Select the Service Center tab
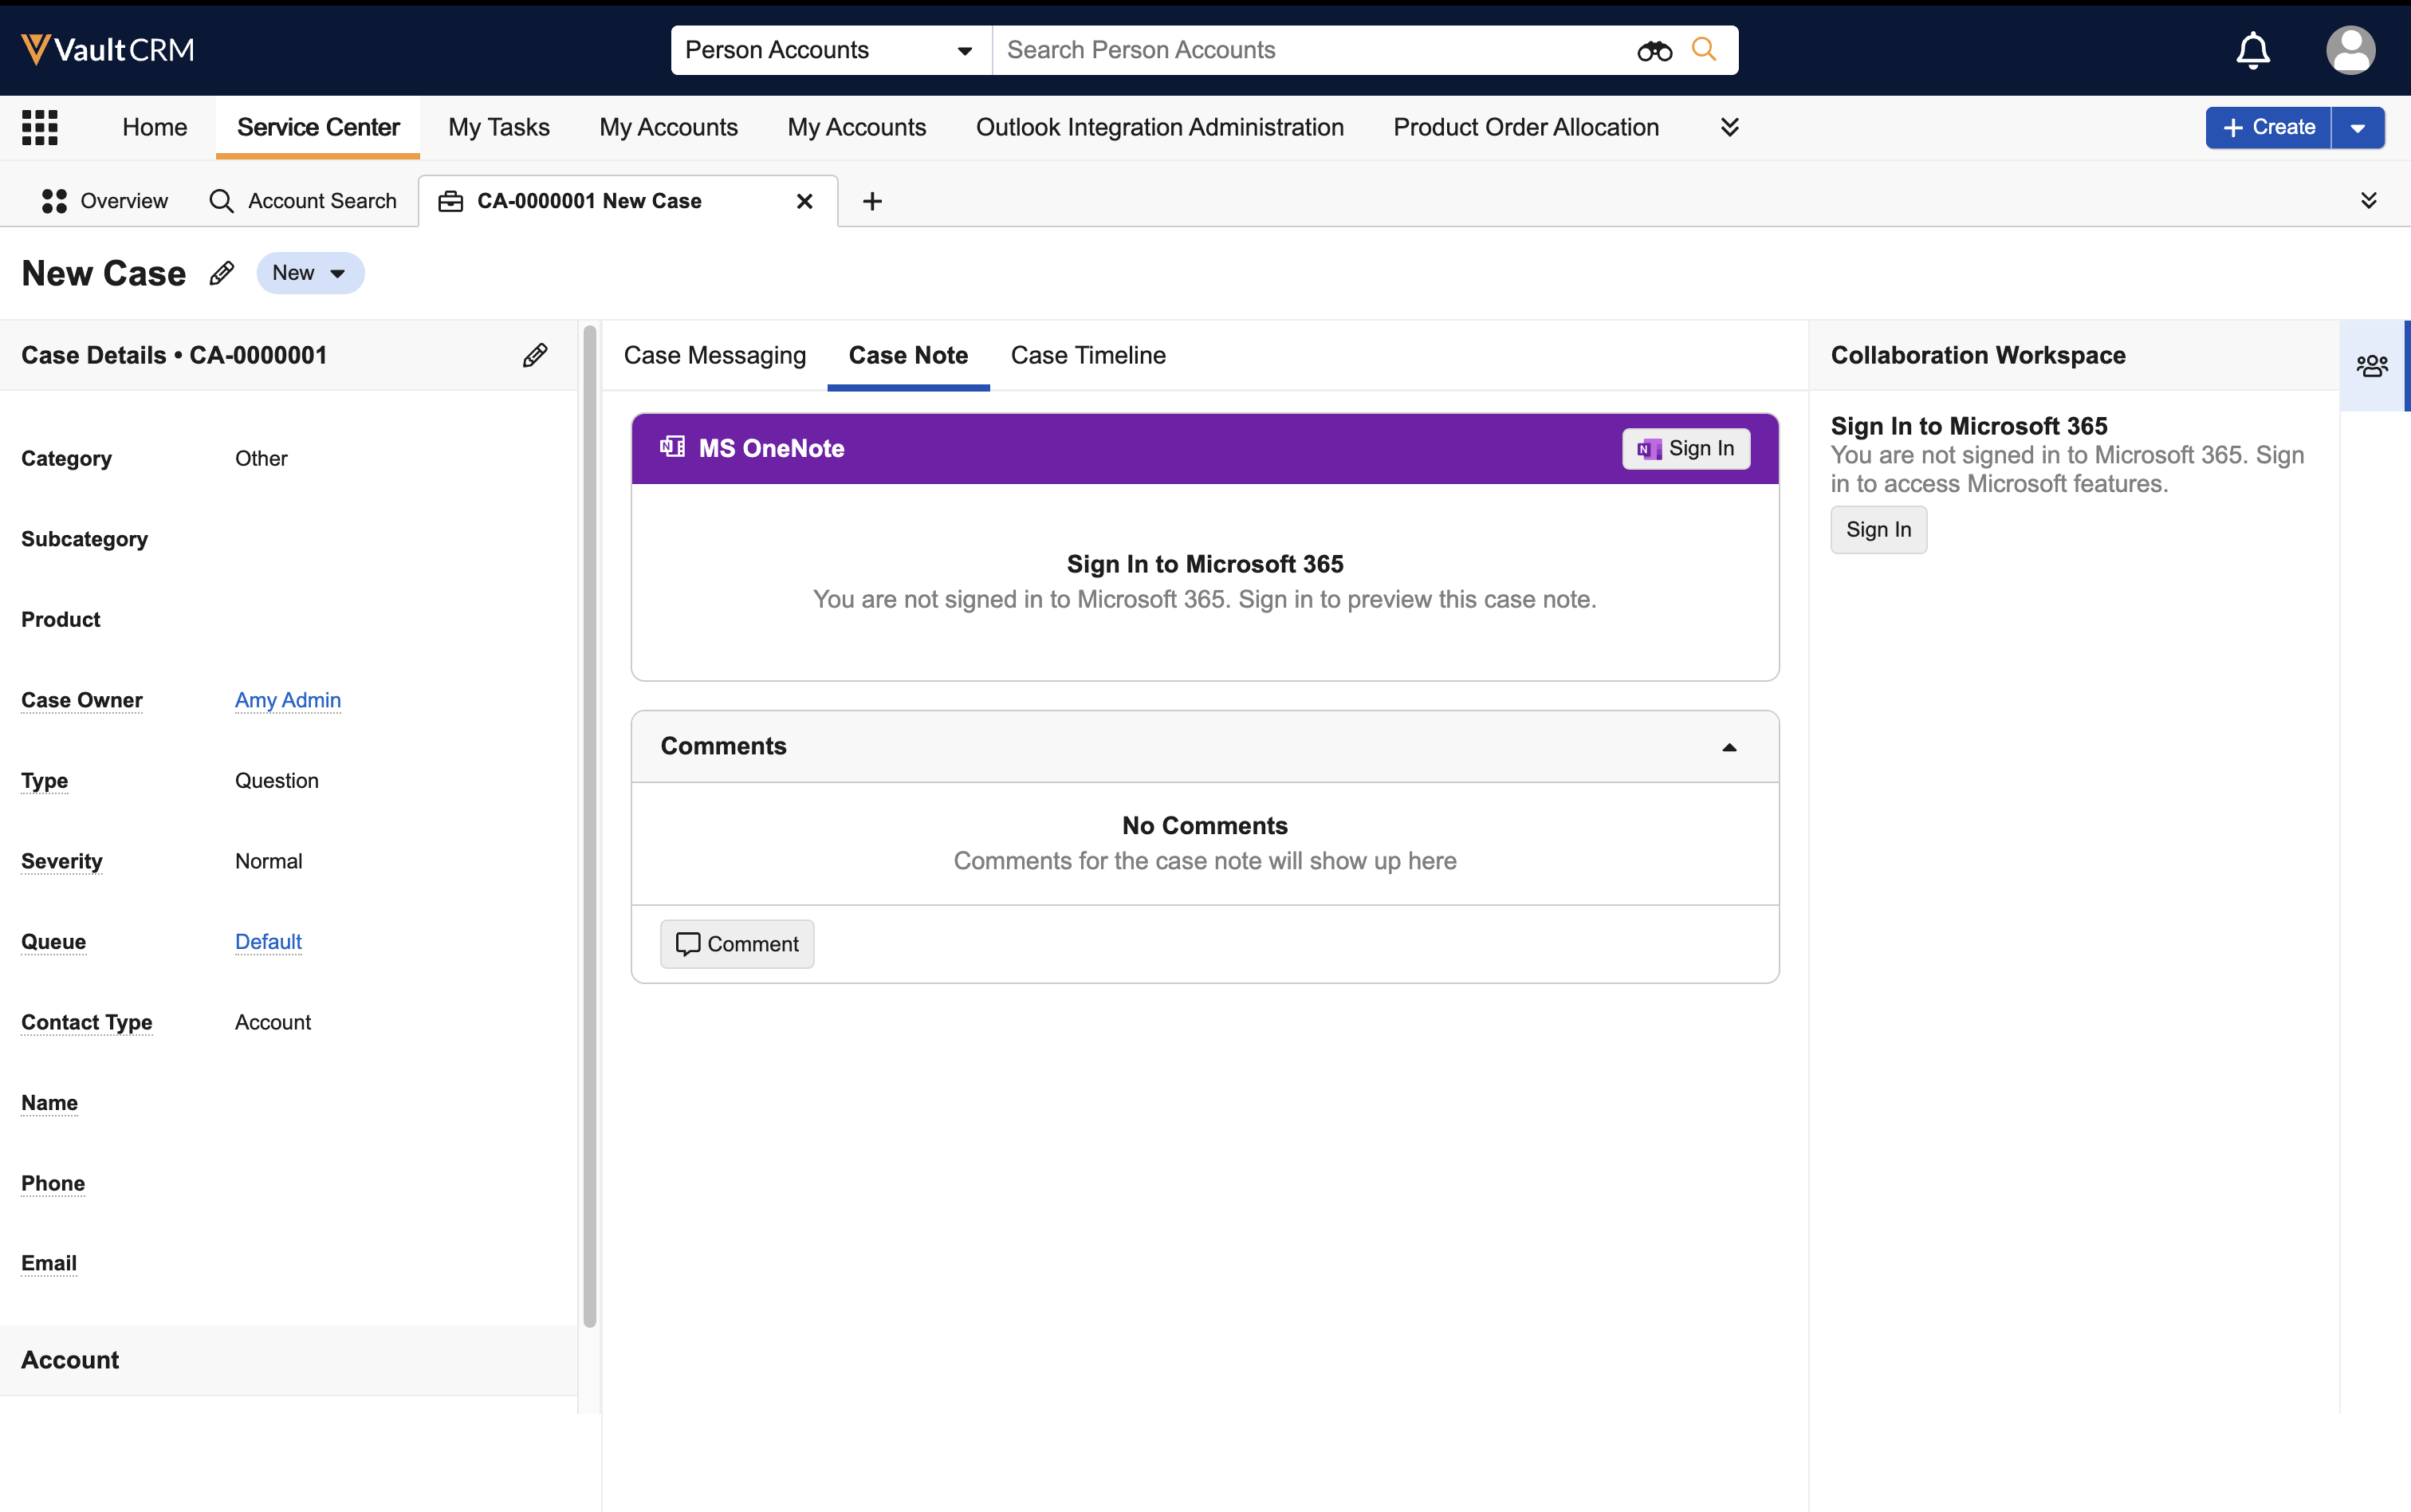 [x=318, y=127]
